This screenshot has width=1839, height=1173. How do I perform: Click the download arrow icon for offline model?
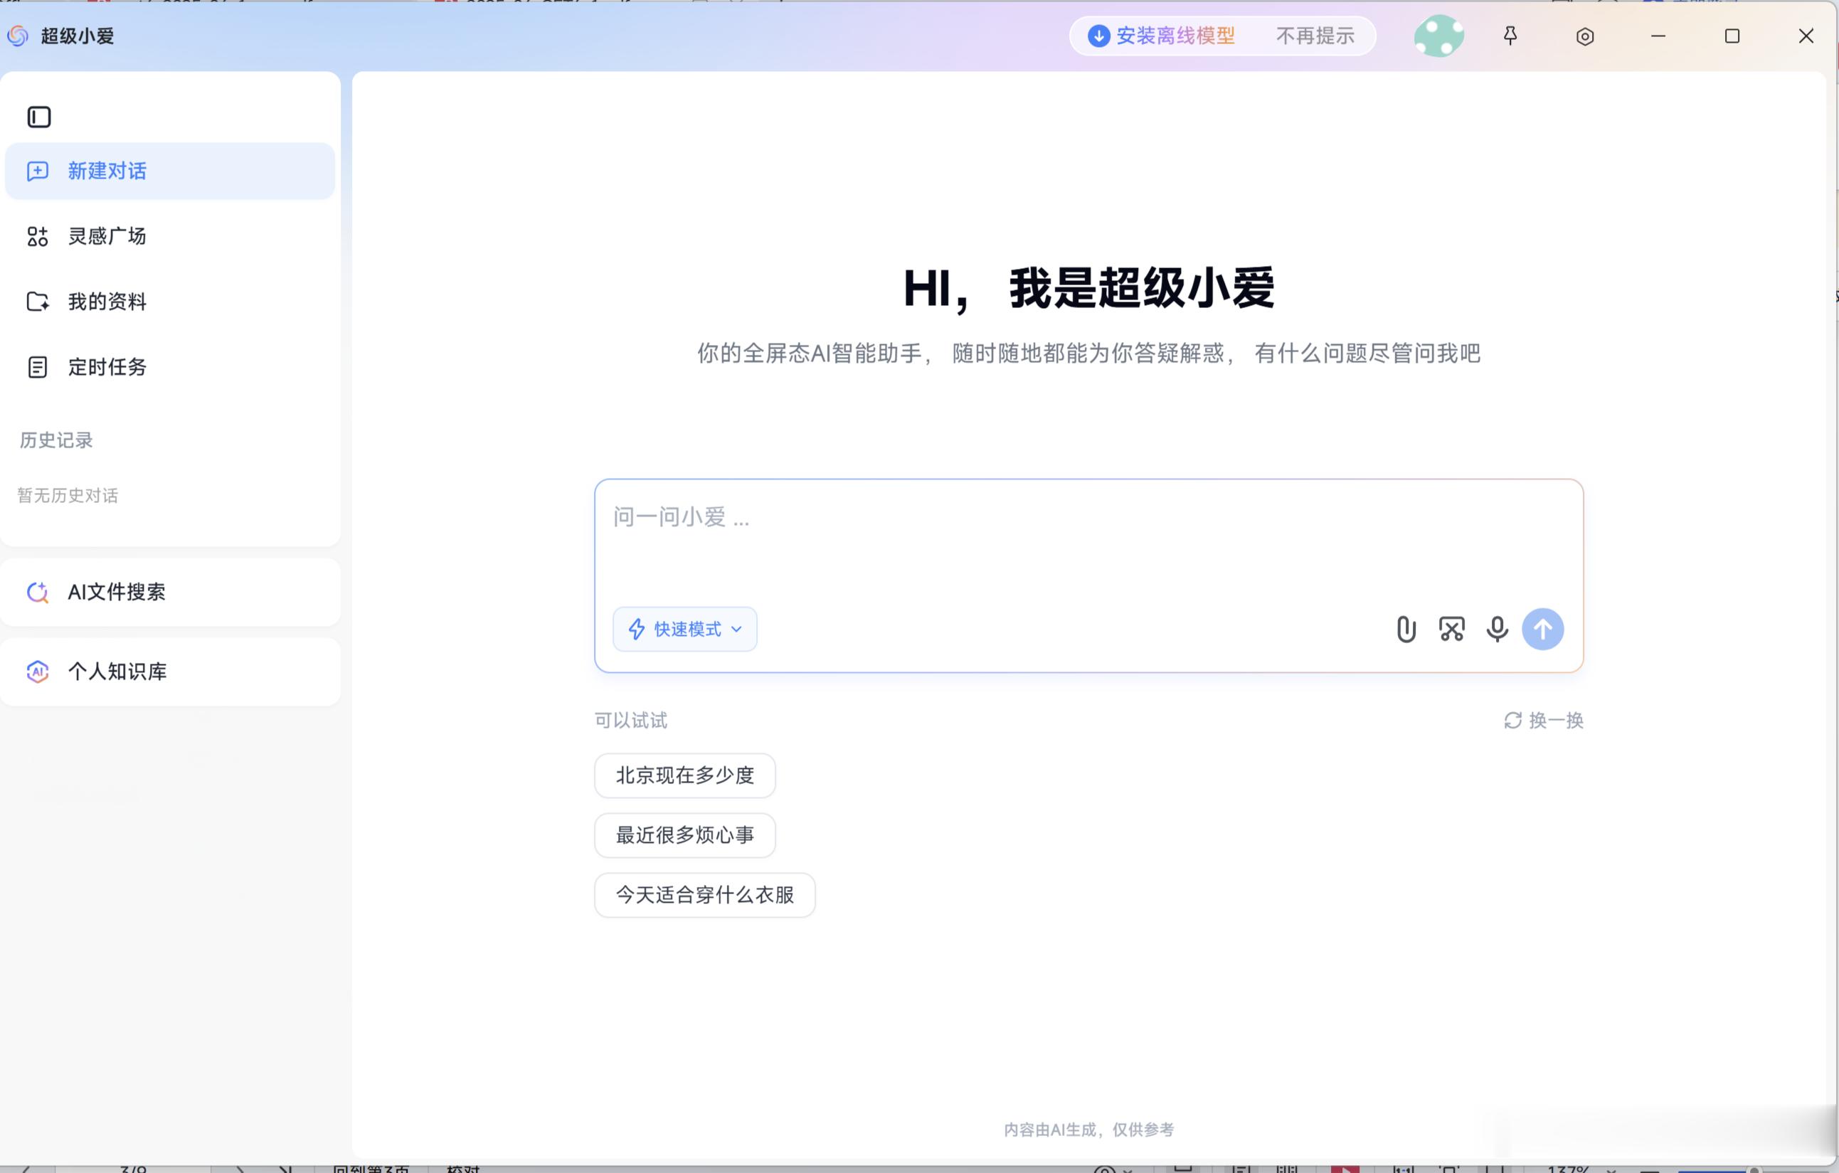pyautogui.click(x=1098, y=36)
